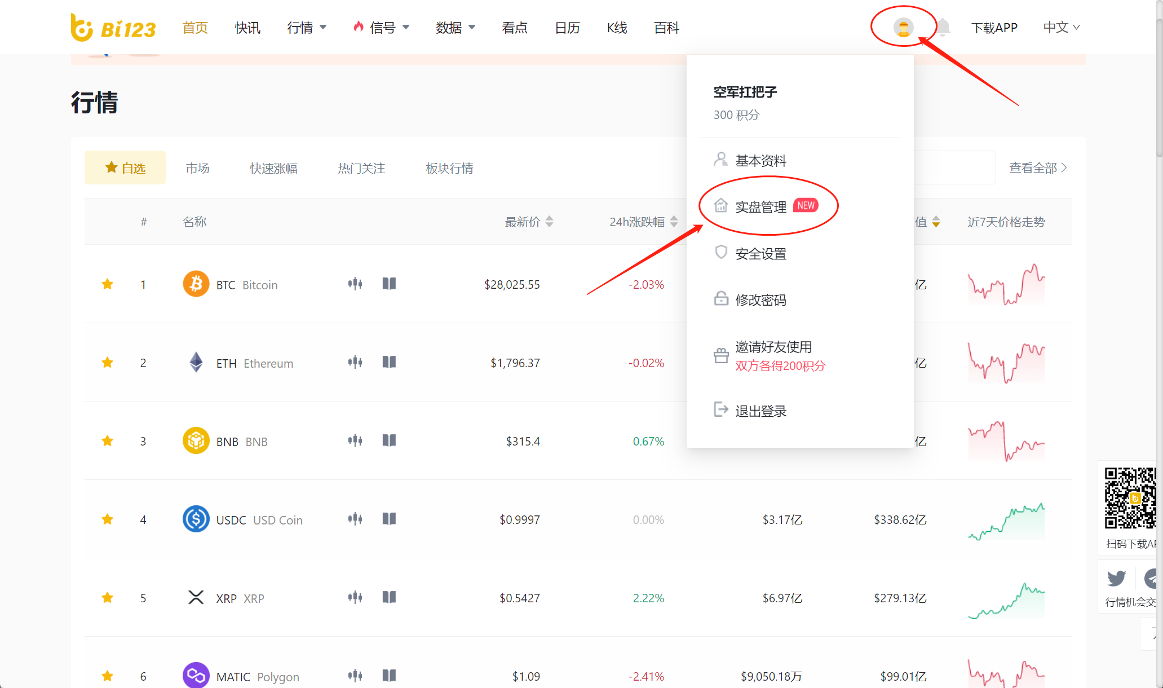Click the user avatar icon

[x=903, y=28]
